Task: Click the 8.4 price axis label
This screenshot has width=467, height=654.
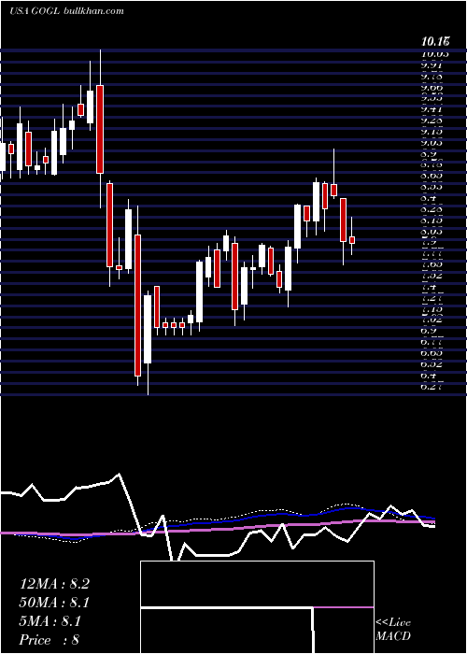Action: tap(428, 197)
